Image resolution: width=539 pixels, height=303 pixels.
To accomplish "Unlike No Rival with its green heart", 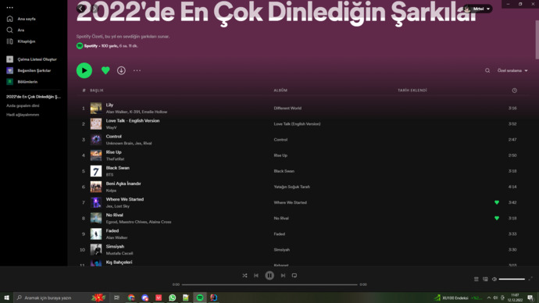I will [497, 218].
